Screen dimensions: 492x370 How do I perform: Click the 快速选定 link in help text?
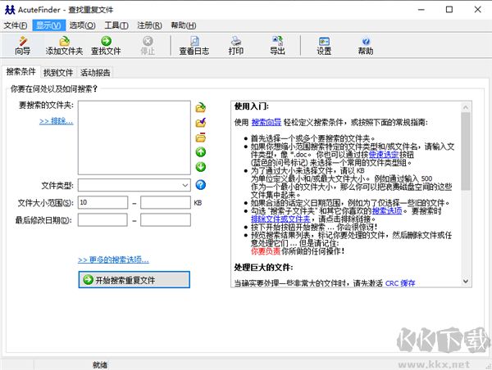pos(384,155)
